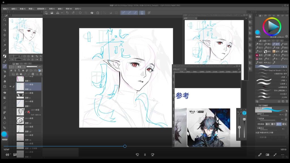Toggle the stabilization checkbox in Tool Property

click(258, 132)
